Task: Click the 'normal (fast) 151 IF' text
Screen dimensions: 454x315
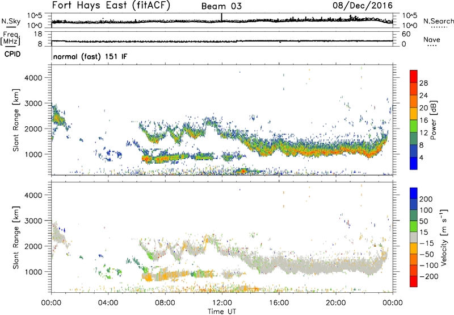Action: (90, 56)
